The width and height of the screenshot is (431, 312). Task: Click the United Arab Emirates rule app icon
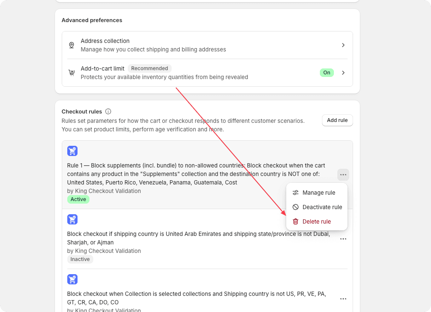coord(72,219)
